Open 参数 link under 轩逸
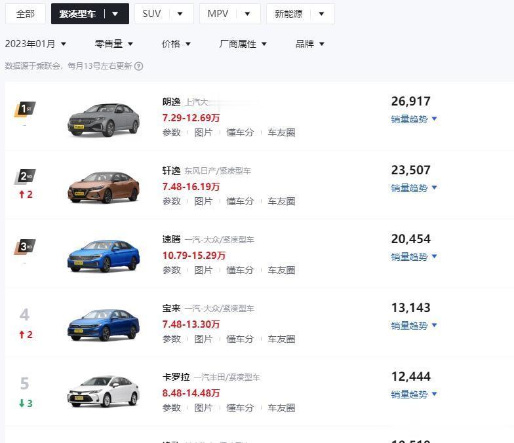Viewport: 514px width, 443px height. coord(172,201)
